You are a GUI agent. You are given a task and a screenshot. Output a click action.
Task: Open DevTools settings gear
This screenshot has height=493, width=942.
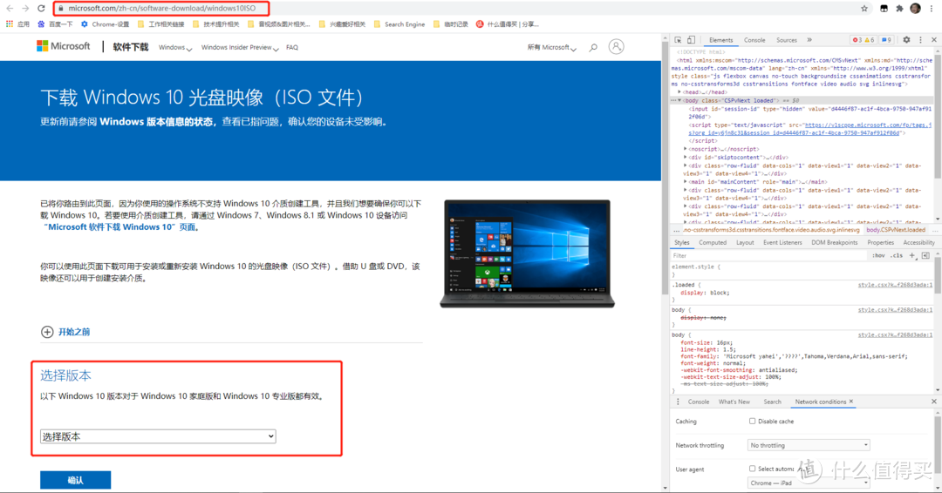(906, 40)
